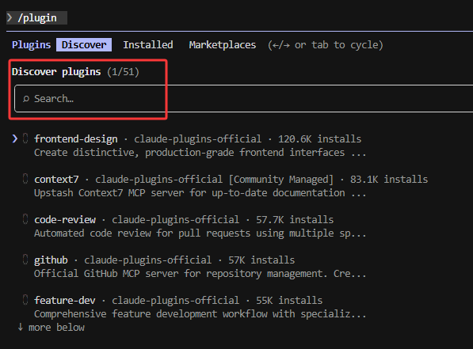Click the prompt chevron before /plugin

pos(10,17)
